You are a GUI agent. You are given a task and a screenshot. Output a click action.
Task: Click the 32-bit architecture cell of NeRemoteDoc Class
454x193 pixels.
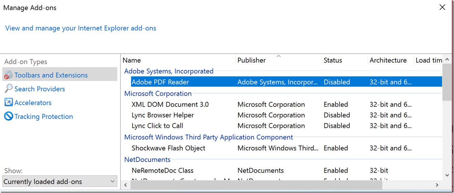[379, 171]
